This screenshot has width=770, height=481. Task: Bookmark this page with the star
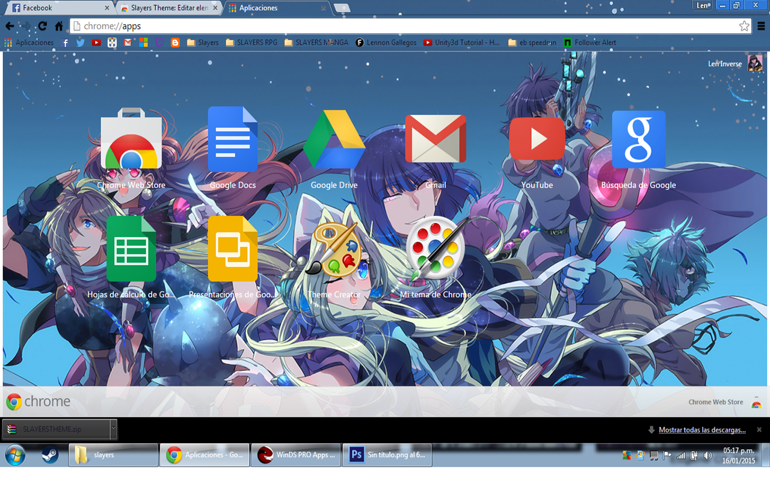click(x=744, y=26)
